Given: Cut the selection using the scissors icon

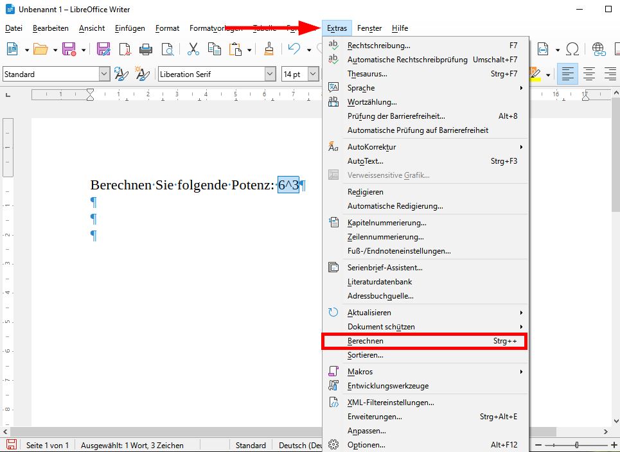Looking at the screenshot, I should pos(193,49).
